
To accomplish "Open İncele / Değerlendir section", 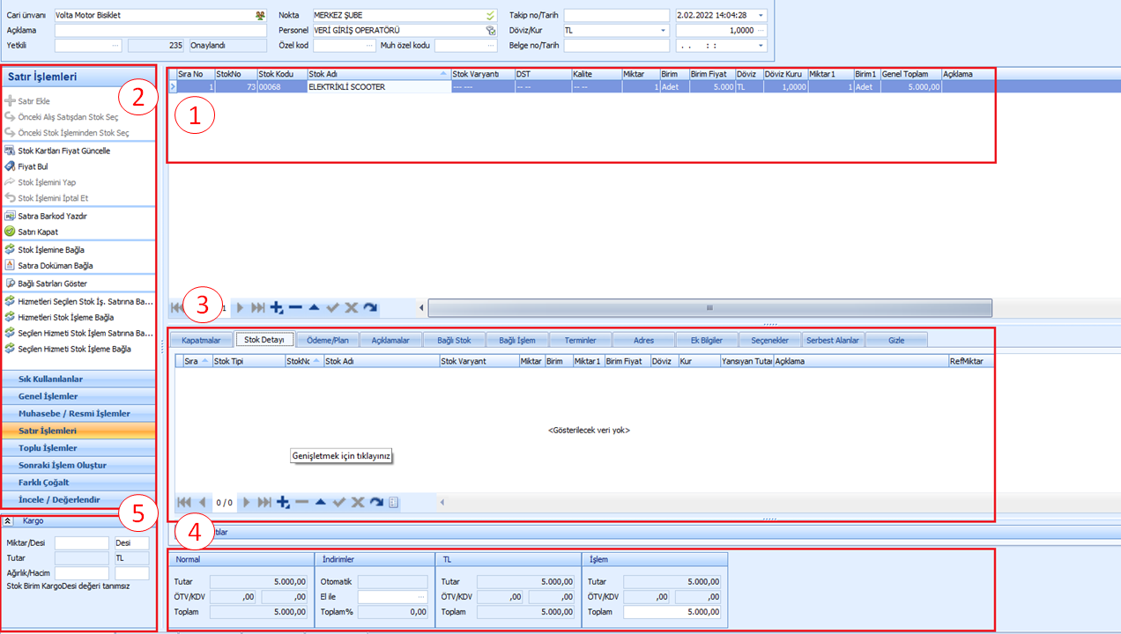I will coord(78,499).
